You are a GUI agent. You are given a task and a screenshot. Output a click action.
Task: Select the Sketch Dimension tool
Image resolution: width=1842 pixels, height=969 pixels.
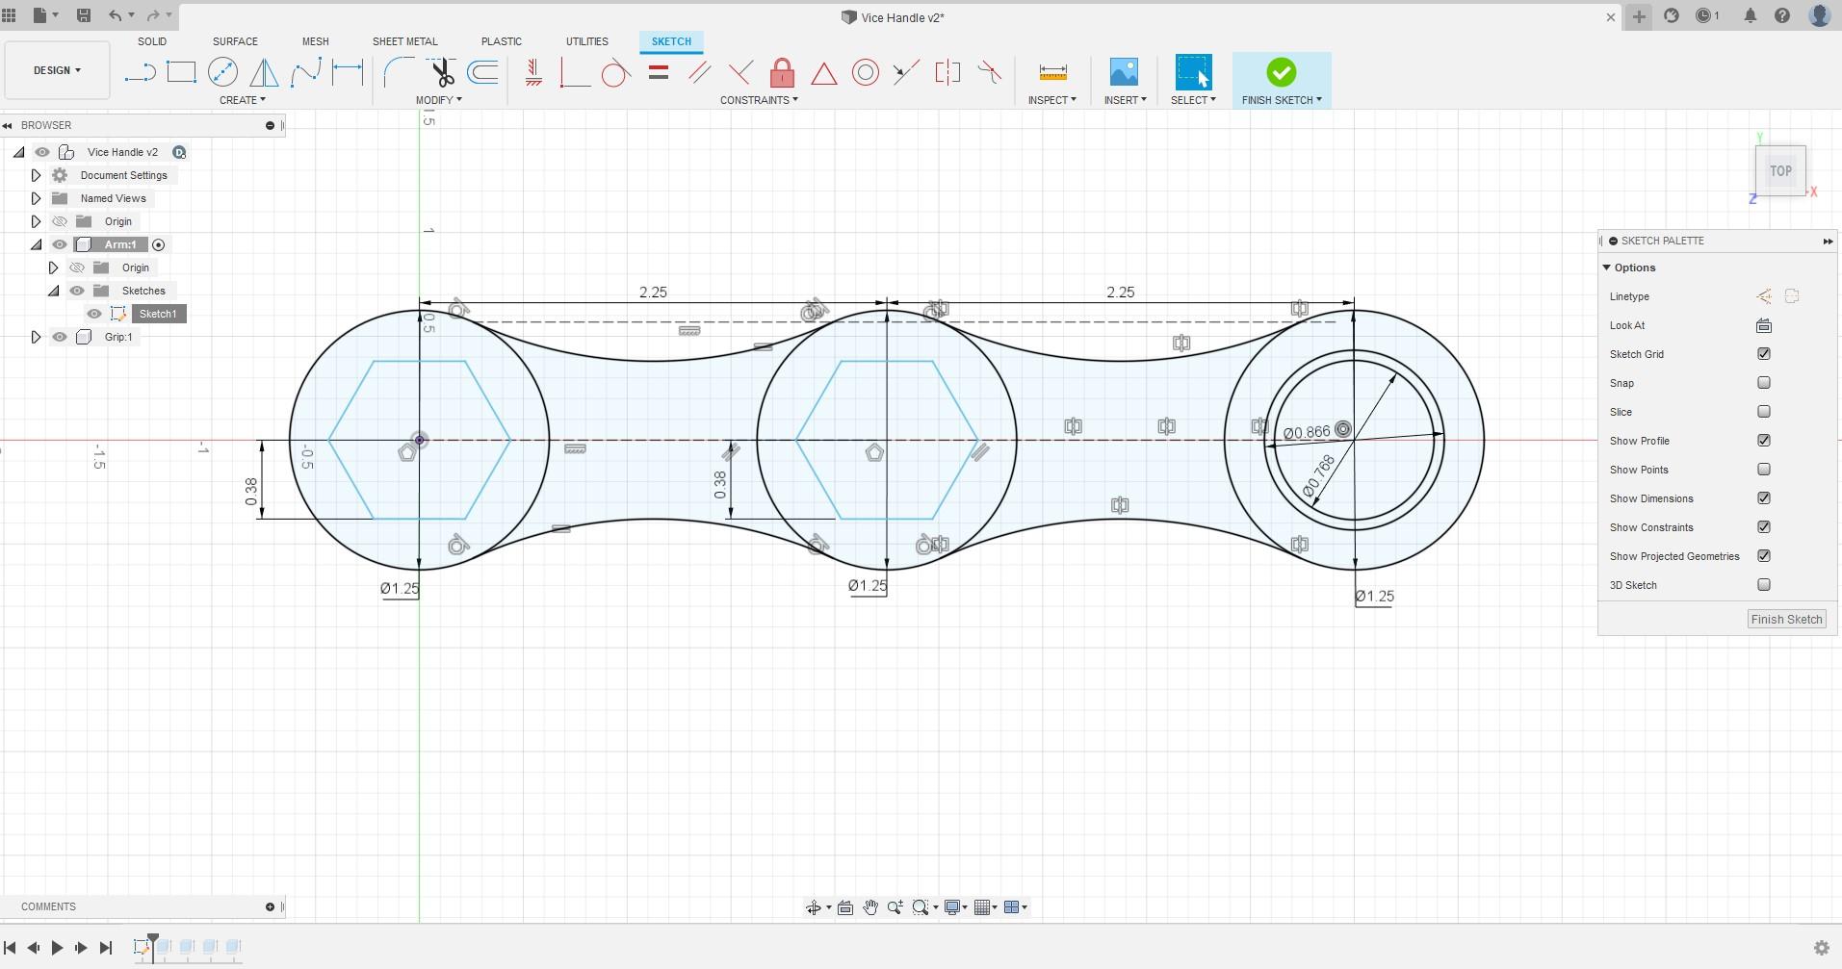(348, 72)
